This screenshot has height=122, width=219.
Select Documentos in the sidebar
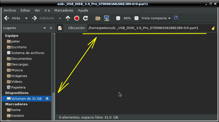click(x=27, y=59)
